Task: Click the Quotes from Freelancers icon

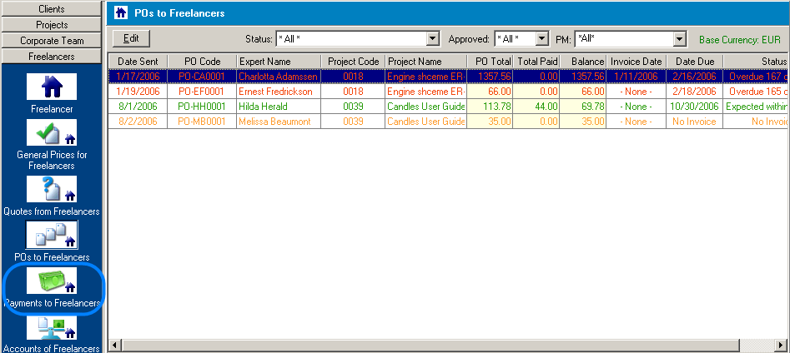Action: [52, 190]
